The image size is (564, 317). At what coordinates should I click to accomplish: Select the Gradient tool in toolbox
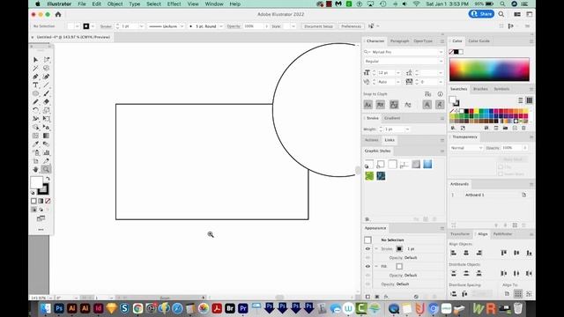click(47, 136)
